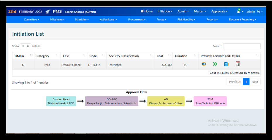Expand the Approvals dropdown menu
The image size is (272, 140).
point(219,11)
